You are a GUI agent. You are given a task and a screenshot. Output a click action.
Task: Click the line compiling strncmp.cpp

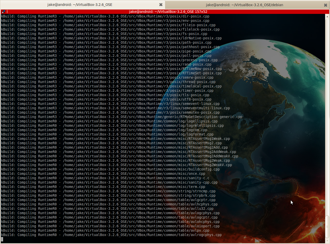[x=108, y=191]
